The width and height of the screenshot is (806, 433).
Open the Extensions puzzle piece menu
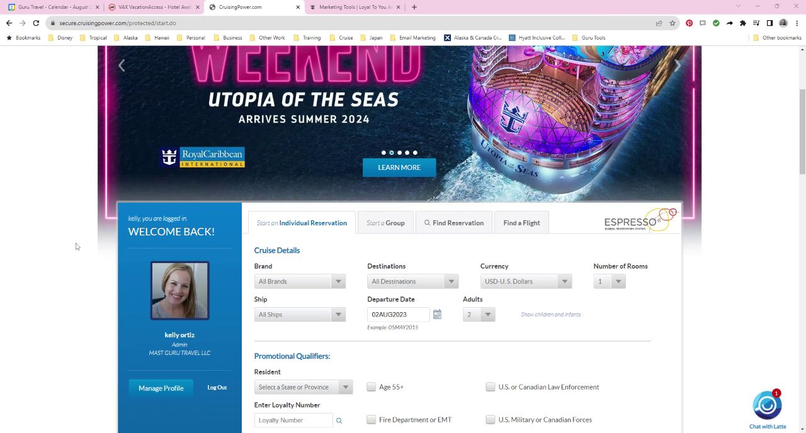743,23
